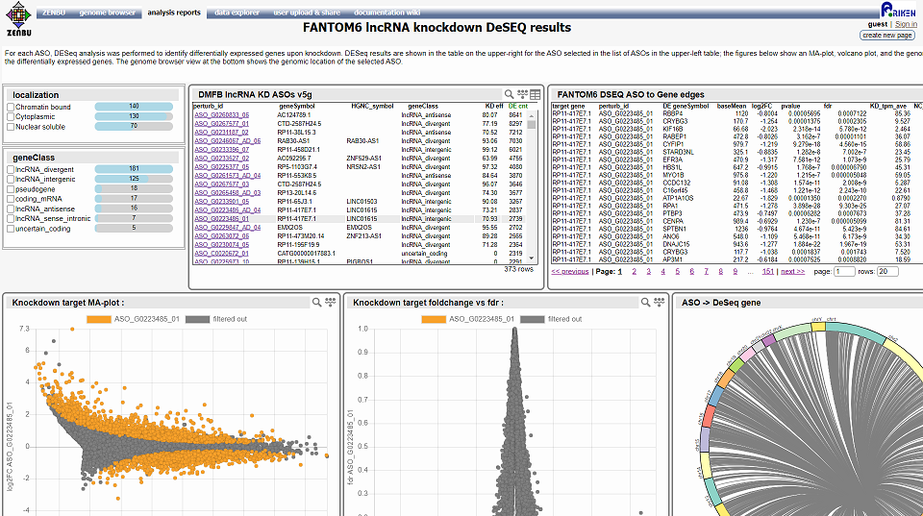923x516 pixels.
Task: Click the baseMean column header
Action: click(x=732, y=107)
